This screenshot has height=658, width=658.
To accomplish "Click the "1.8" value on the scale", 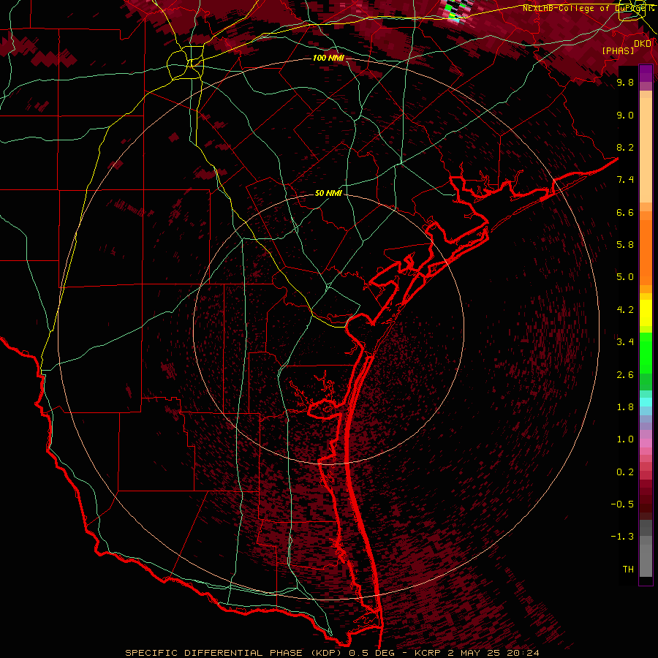I will (x=625, y=407).
